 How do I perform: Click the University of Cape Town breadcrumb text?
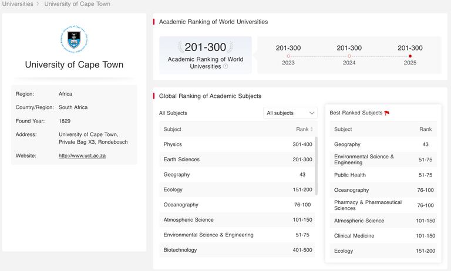click(x=77, y=4)
